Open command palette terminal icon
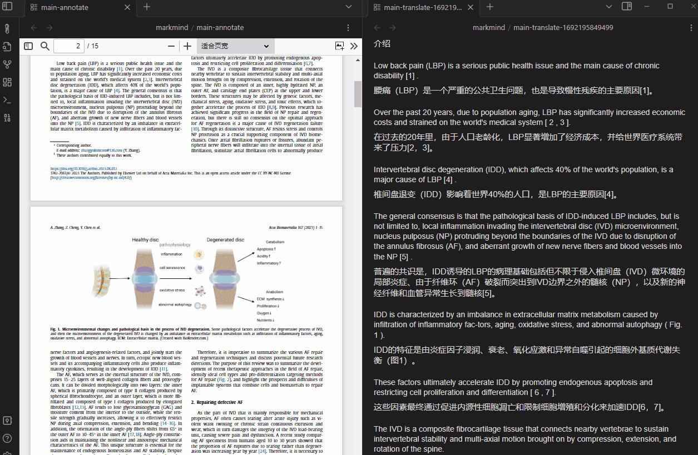Screen dimensions: 698x455 tap(7, 100)
